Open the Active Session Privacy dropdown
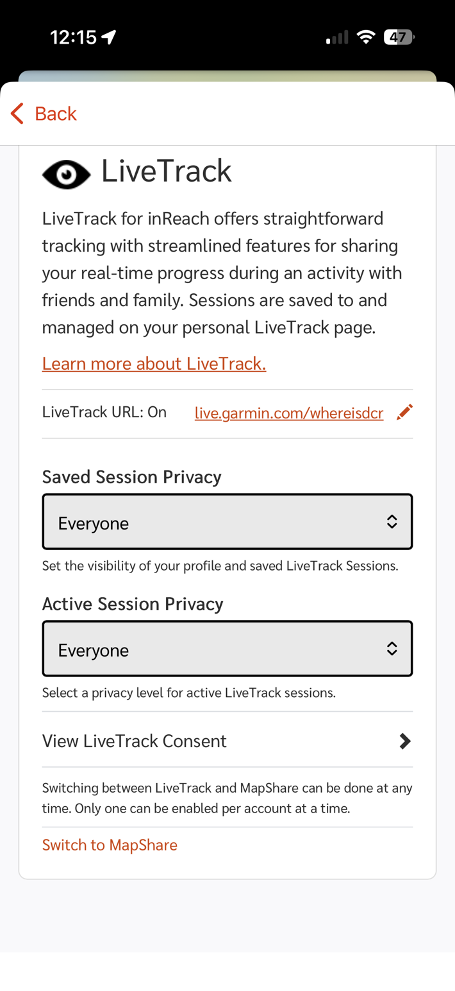 coord(227,649)
